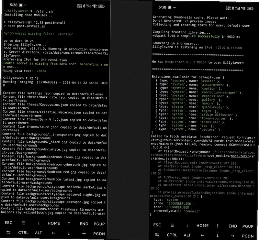The width and height of the screenshot is (259, 240).
Task: Tap up arrow key in left terminal
Action: tap(69, 224)
